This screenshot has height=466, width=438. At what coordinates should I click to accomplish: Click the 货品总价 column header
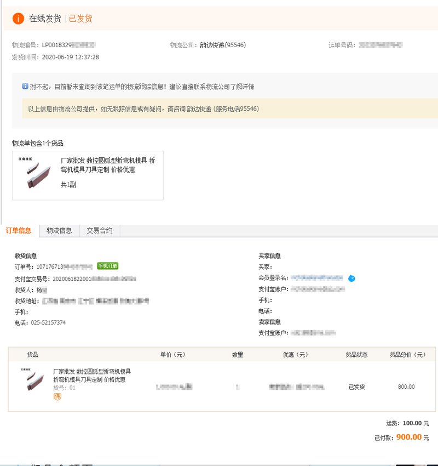pos(408,355)
